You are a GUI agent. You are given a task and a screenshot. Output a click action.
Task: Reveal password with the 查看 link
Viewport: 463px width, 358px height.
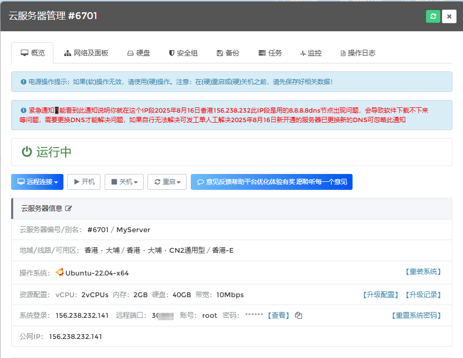click(279, 315)
